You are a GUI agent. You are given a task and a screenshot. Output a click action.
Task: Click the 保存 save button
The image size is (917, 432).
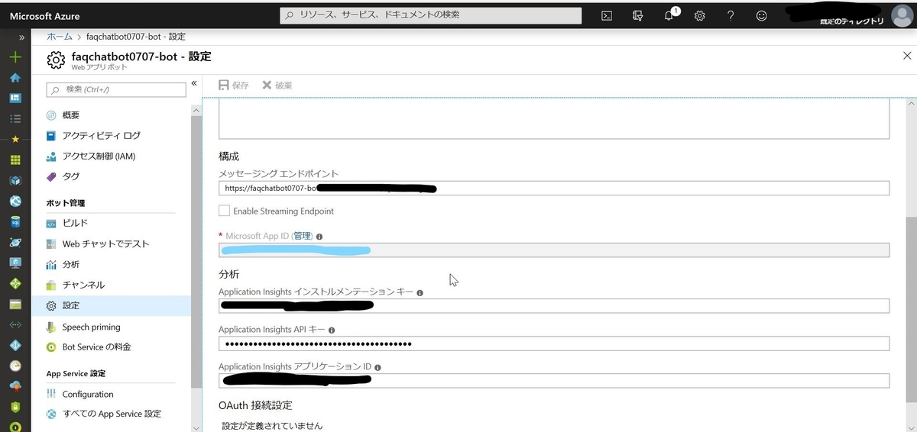(x=234, y=85)
